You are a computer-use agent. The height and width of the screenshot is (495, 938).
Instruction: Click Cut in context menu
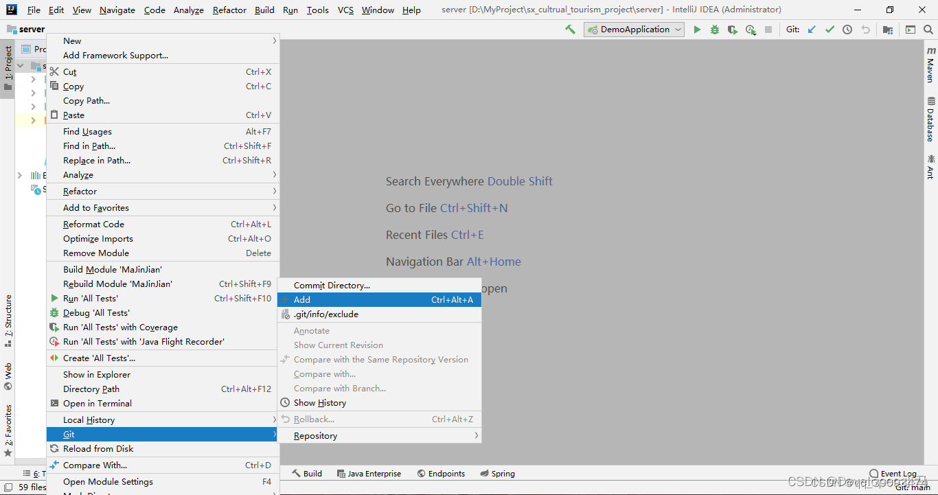coord(163,72)
